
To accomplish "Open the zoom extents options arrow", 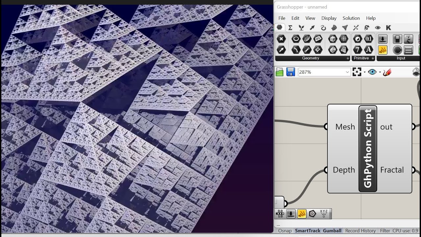I will (x=364, y=72).
